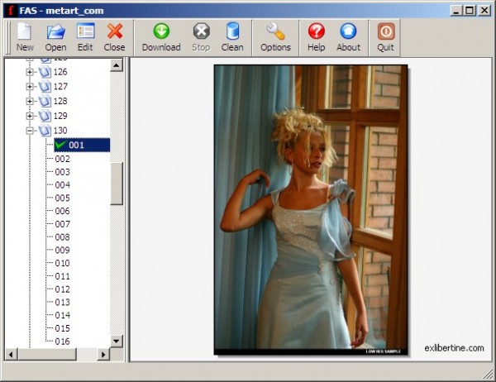Select image 015 in the tree
Screen dimensions: 496x382
click(x=62, y=328)
